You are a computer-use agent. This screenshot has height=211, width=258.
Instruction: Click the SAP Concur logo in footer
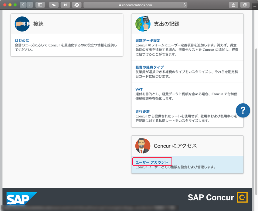218,197
